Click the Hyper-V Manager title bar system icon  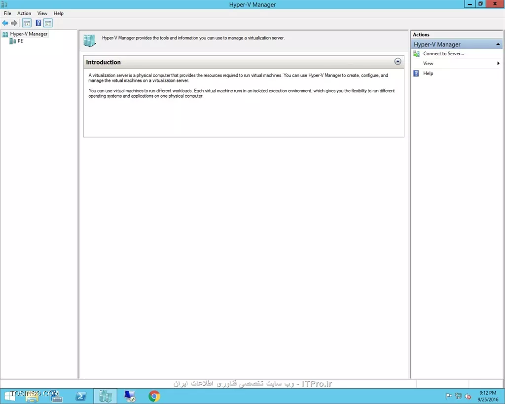pyautogui.click(x=4, y=4)
